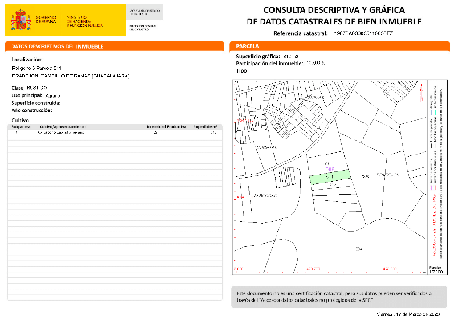
Task: Click the 'DE DATOS CATASTRALES DE BIEN INMUEBLE' title line
Action: pyautogui.click(x=334, y=21)
